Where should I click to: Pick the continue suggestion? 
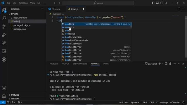tap(97, 34)
